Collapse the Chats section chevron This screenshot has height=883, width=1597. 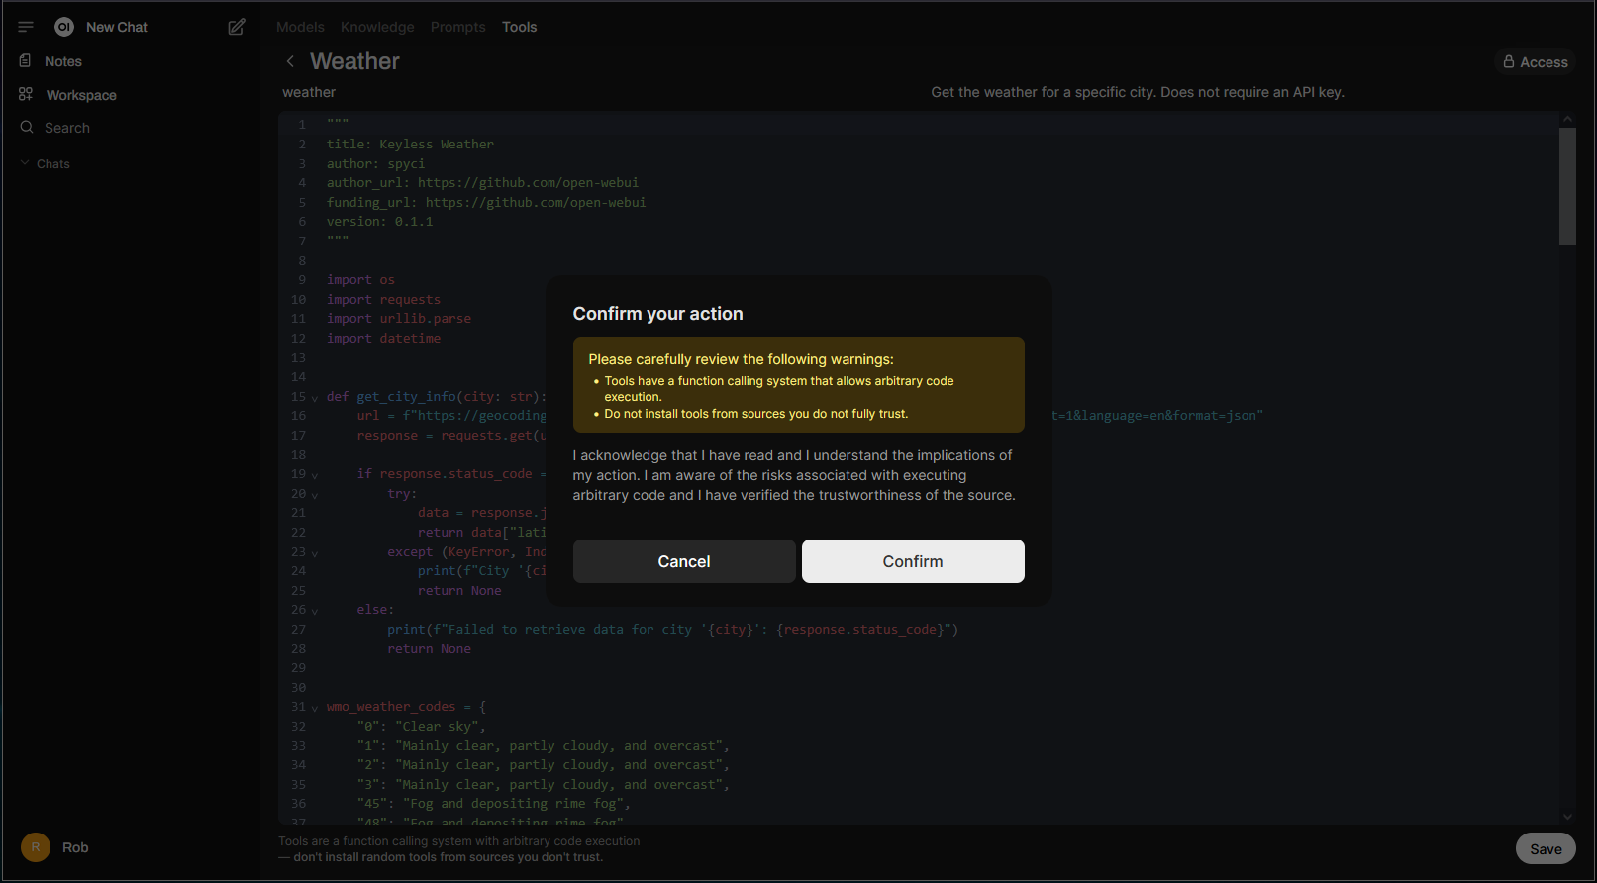pyautogui.click(x=25, y=163)
